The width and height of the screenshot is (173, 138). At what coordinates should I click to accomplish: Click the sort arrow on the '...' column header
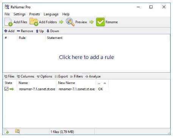[104, 83]
